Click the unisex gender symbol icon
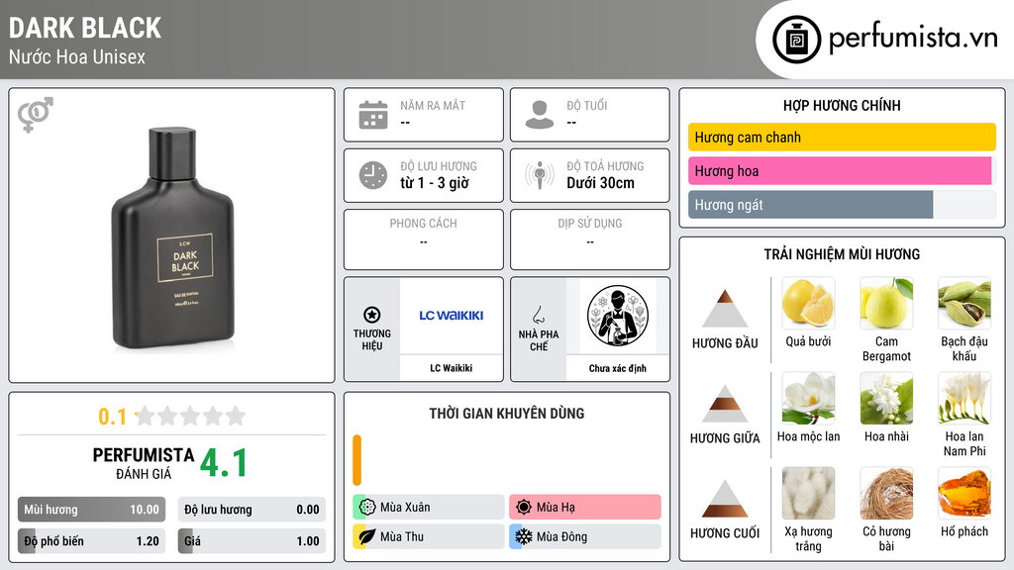 (x=35, y=115)
